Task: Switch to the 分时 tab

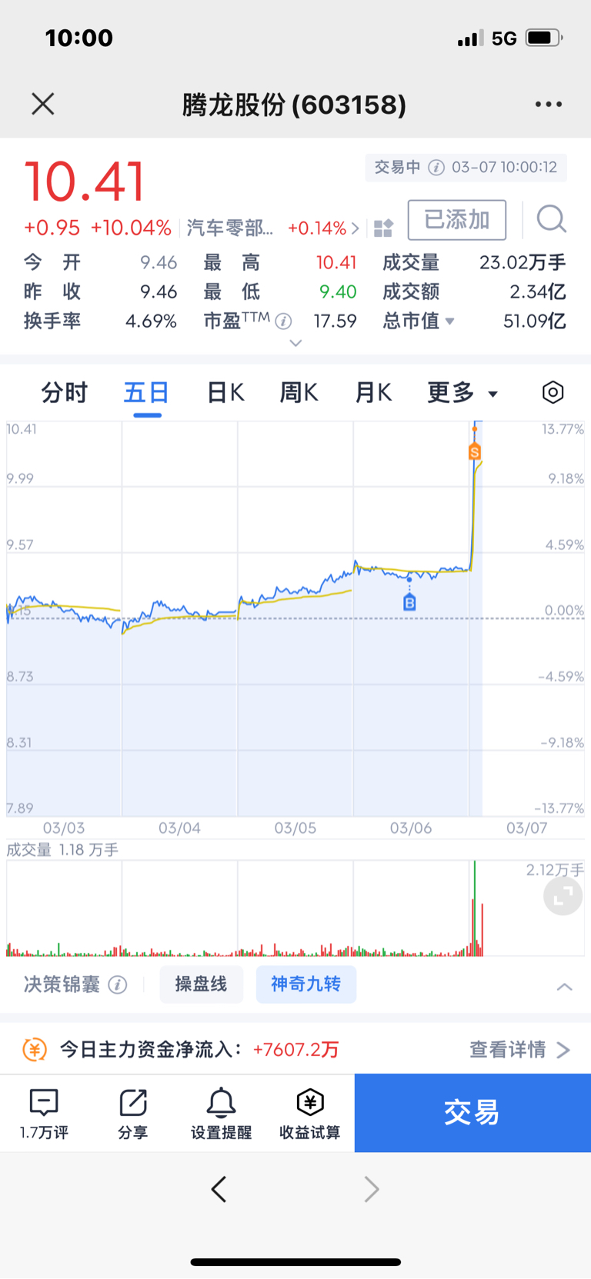Action: coord(65,392)
